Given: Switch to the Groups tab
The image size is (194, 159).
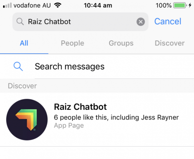Looking at the screenshot, I should [121, 43].
